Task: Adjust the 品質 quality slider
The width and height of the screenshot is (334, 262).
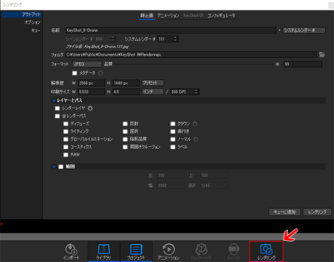Action: [277, 64]
